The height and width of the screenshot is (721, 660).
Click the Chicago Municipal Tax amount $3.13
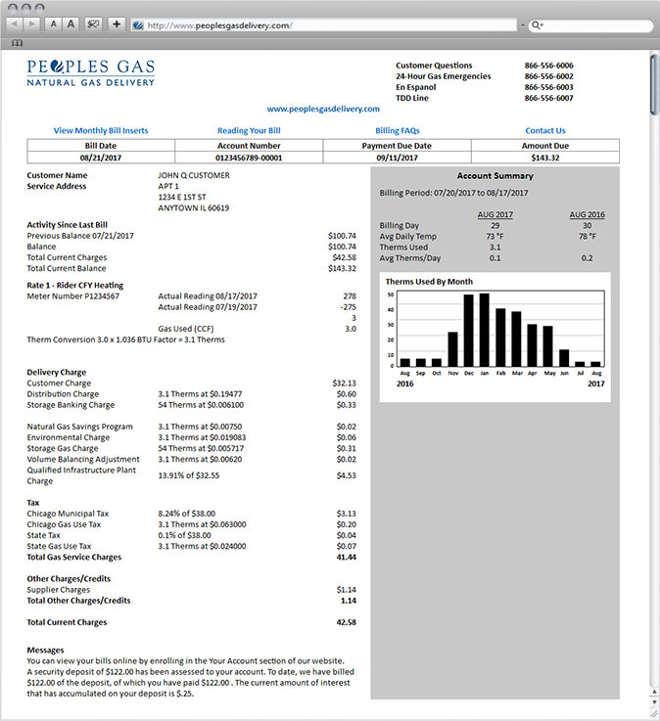[x=346, y=514]
